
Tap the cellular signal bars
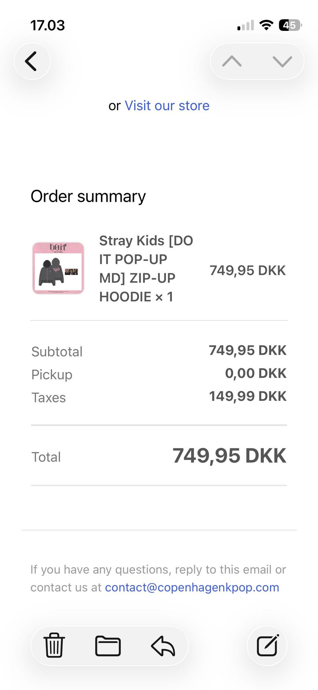point(246,25)
